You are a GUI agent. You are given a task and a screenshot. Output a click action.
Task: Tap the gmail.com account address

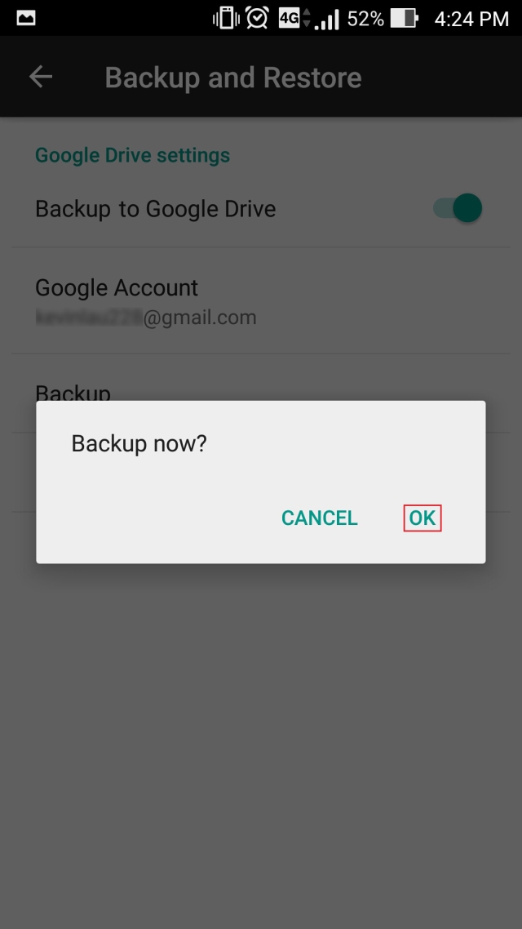(x=146, y=318)
